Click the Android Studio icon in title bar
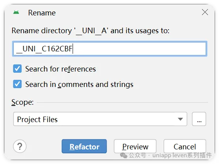219x164 pixels. pyautogui.click(x=16, y=13)
